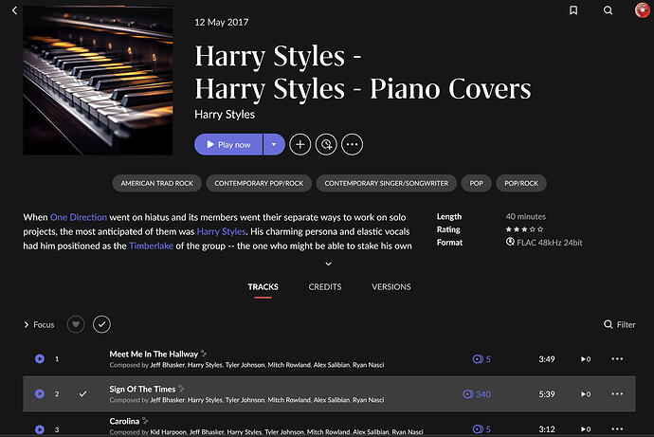Click the Play now button
654x437 pixels.
tap(228, 144)
